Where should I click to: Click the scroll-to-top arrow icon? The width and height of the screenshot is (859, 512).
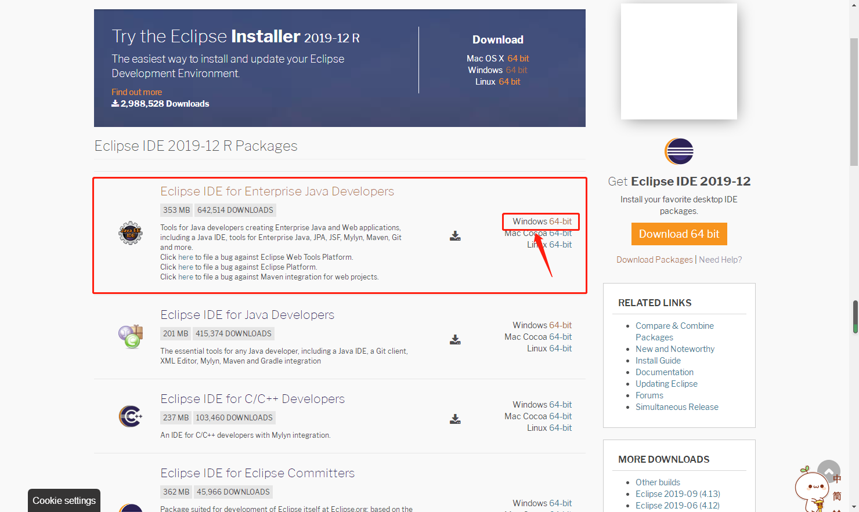coord(829,471)
